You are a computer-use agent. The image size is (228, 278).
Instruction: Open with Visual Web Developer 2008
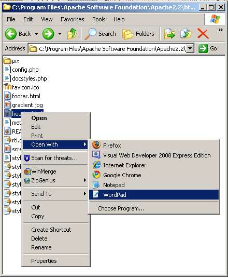coord(154,155)
